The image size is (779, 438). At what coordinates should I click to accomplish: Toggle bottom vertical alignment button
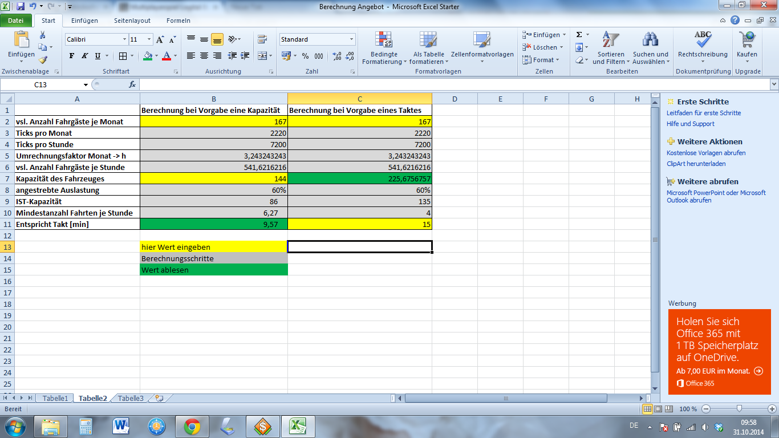217,39
